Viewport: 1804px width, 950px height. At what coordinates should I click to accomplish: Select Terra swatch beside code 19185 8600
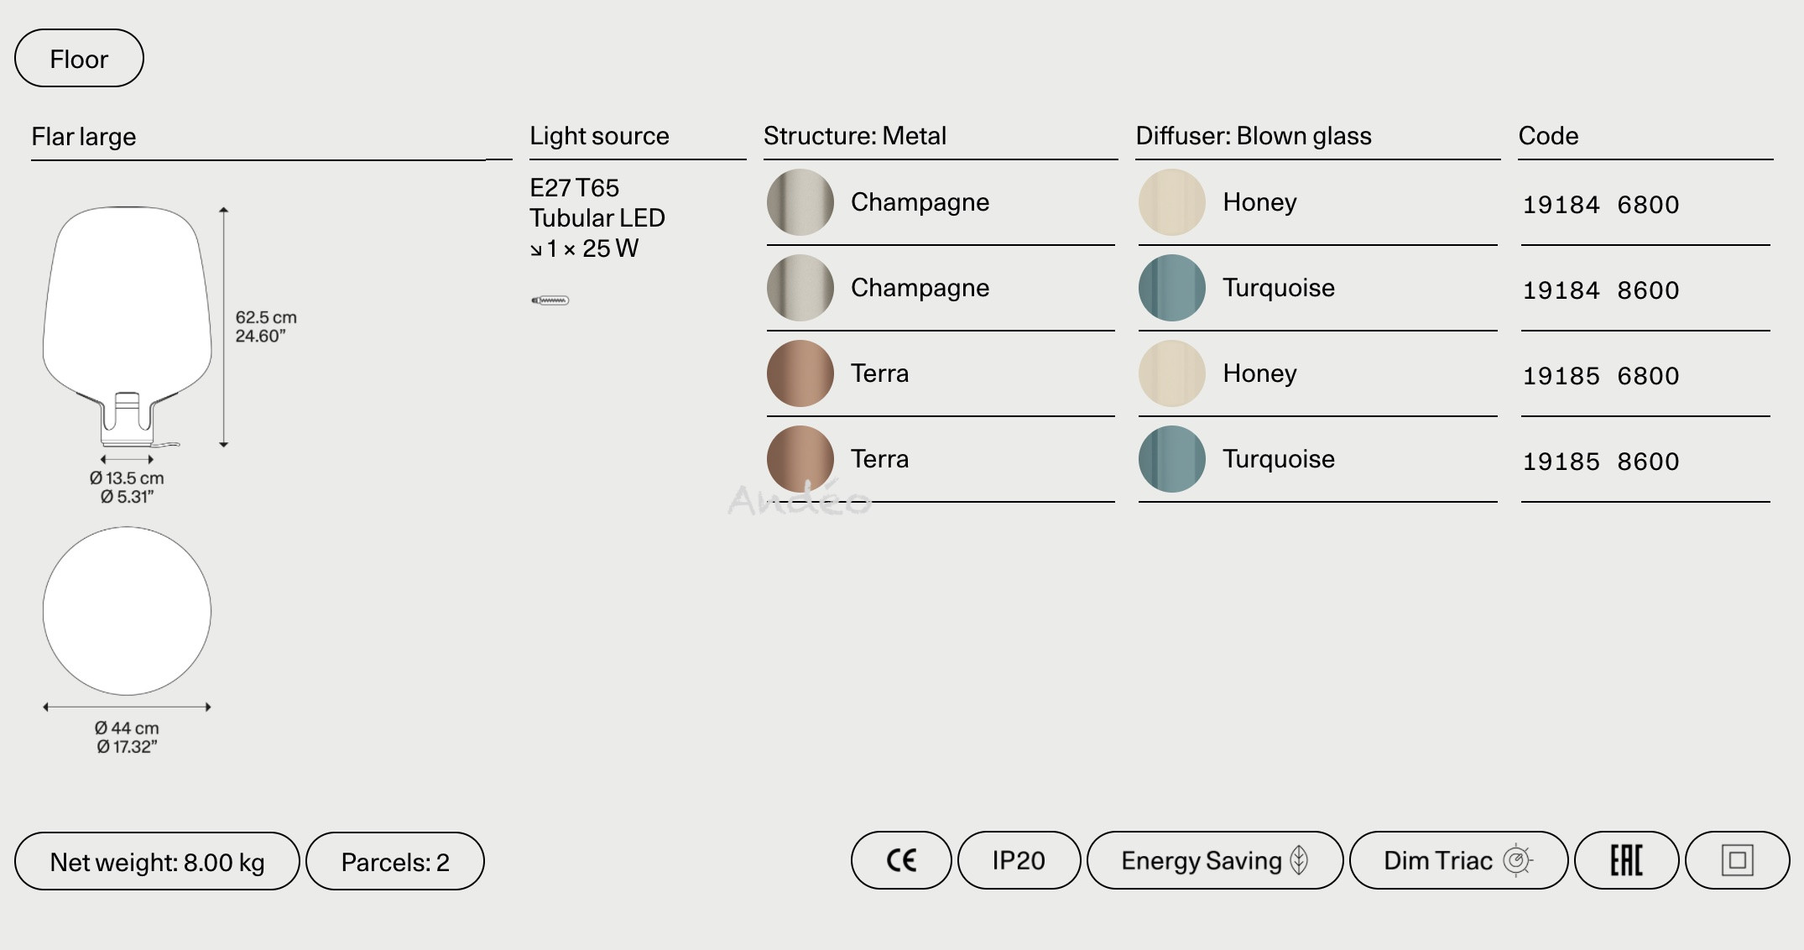800,459
